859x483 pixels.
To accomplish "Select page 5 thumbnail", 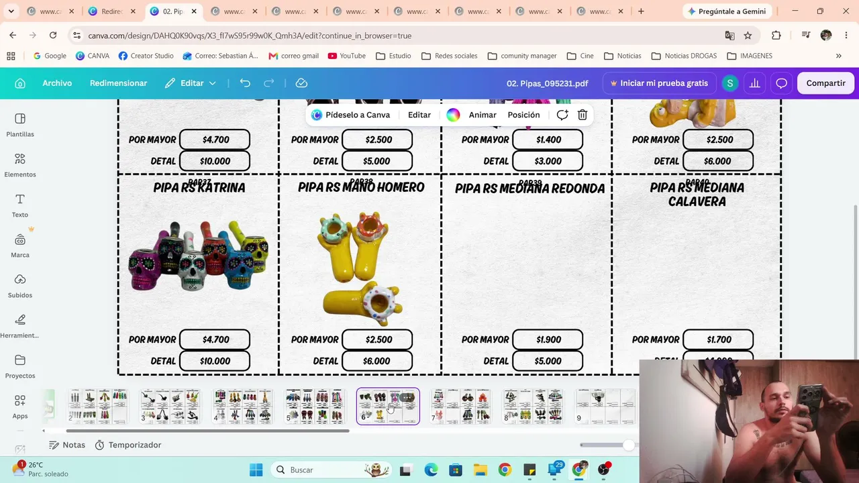I will (315, 407).
